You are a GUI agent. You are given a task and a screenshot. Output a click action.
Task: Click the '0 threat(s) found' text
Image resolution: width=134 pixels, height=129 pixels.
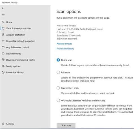click(66, 32)
